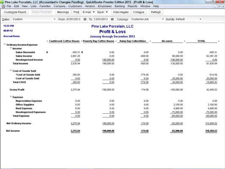Screen dimensions: 225x169
Task: Open the To date calendar picker
Action: [112, 19]
